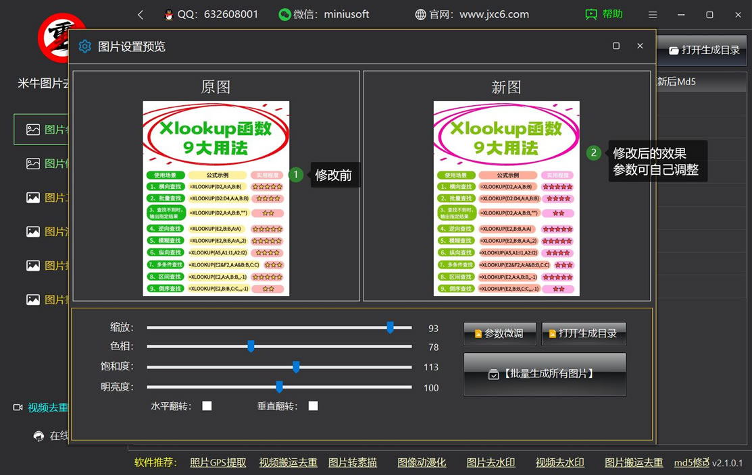The image size is (752, 475).
Task: Click the QQ number 632608001
Action: click(231, 14)
